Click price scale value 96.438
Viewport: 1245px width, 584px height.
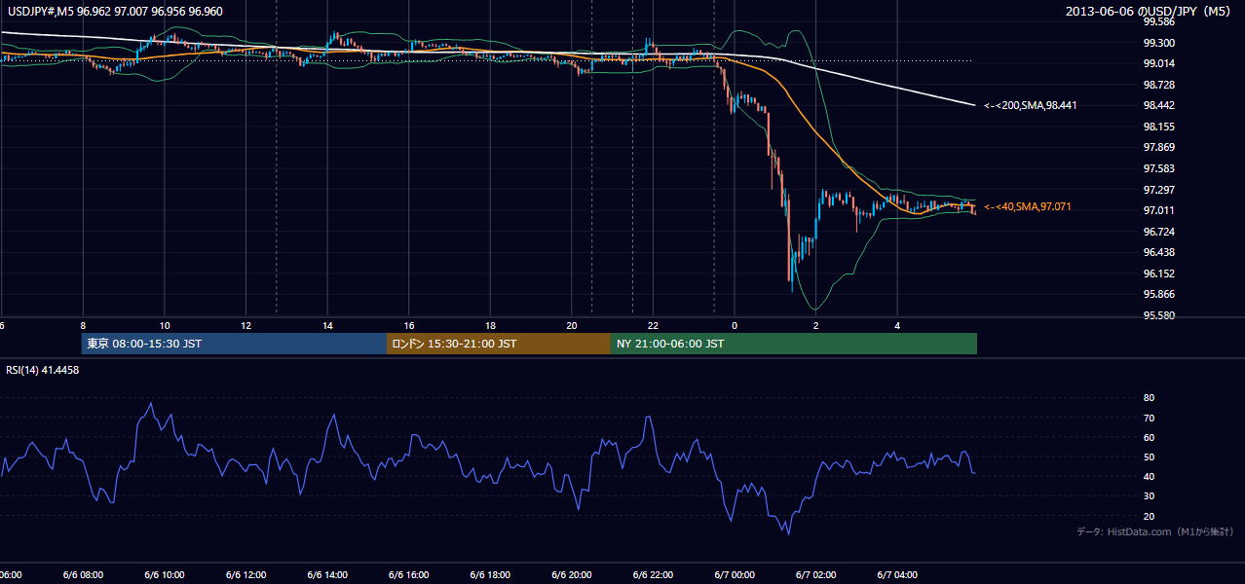[x=1158, y=252]
